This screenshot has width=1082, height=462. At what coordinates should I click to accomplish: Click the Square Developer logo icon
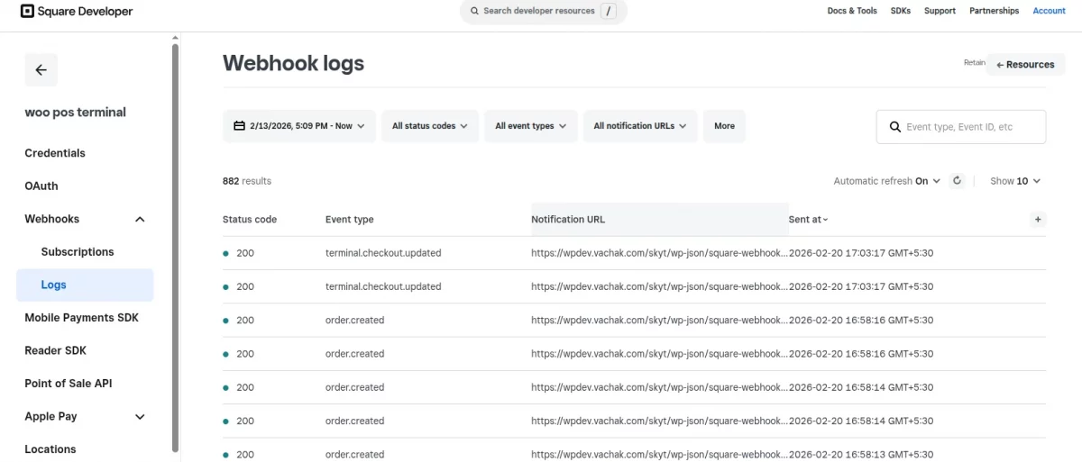(27, 12)
